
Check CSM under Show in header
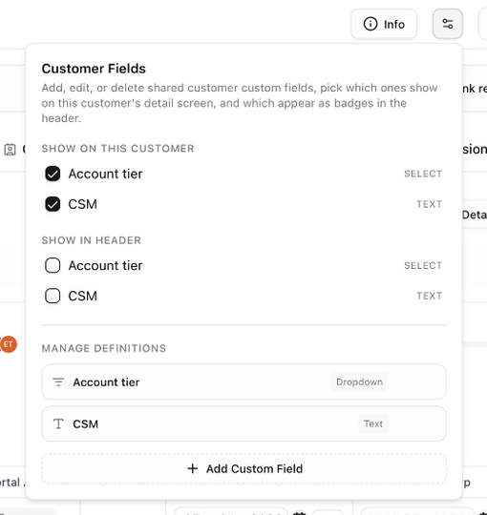tap(53, 296)
